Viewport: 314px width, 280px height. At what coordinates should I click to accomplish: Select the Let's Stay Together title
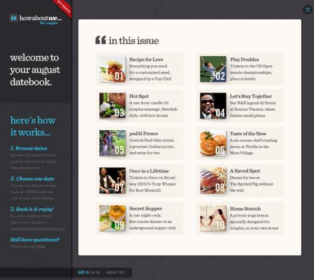(x=251, y=96)
